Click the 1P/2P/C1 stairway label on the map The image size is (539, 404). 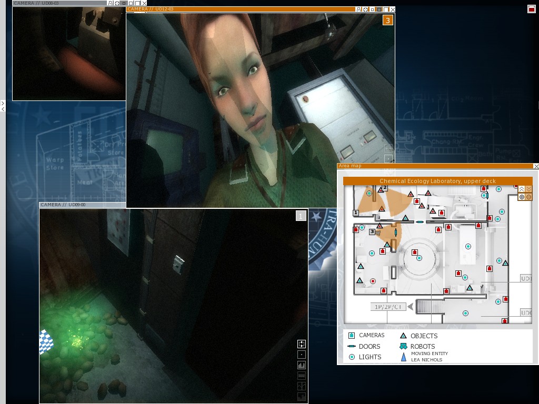[388, 307]
